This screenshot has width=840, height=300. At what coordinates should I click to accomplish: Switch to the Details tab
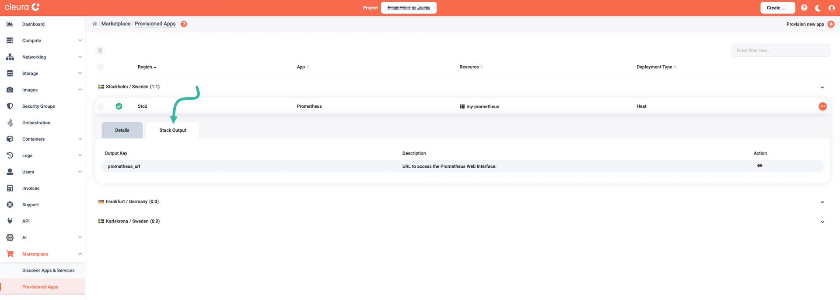pyautogui.click(x=122, y=130)
